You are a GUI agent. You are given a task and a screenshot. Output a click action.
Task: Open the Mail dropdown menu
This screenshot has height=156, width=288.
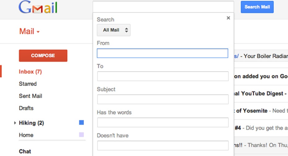point(29,31)
